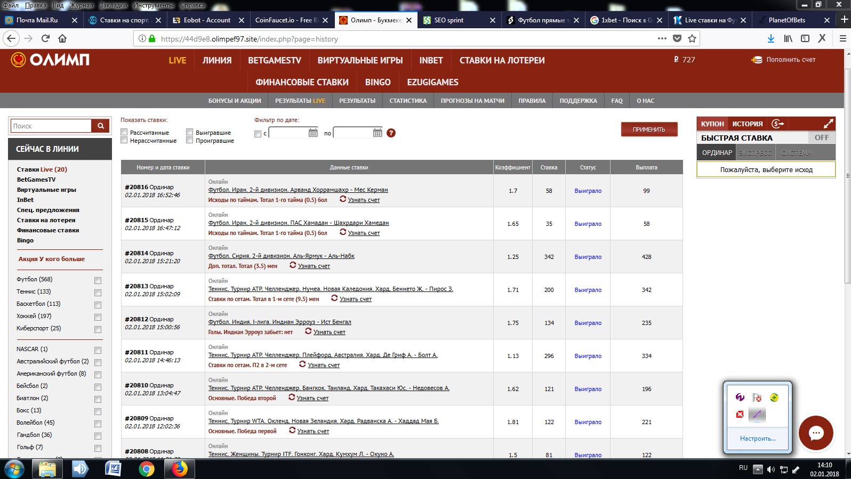Open the Firefox hamburger menu
Viewport: 851px width, 479px height.
[843, 38]
